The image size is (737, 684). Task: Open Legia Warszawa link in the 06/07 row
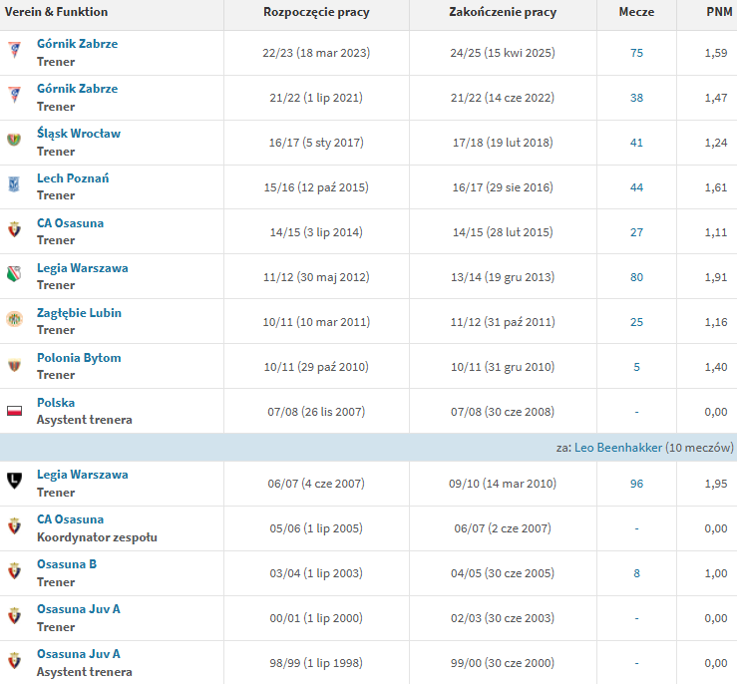coord(83,475)
